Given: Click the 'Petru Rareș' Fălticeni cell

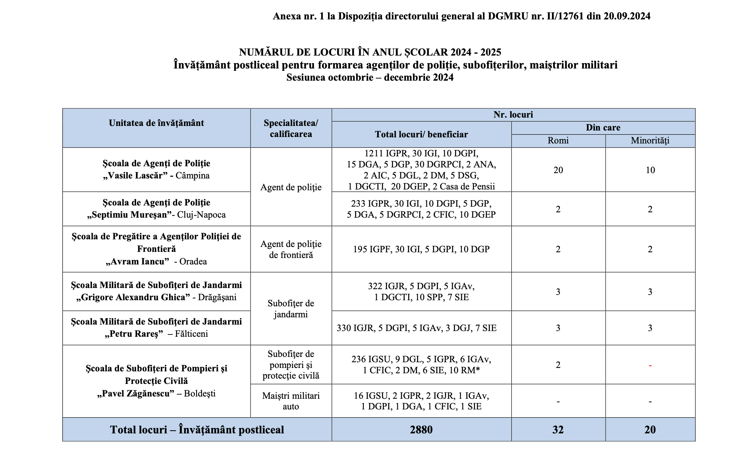Looking at the screenshot, I should 156,328.
